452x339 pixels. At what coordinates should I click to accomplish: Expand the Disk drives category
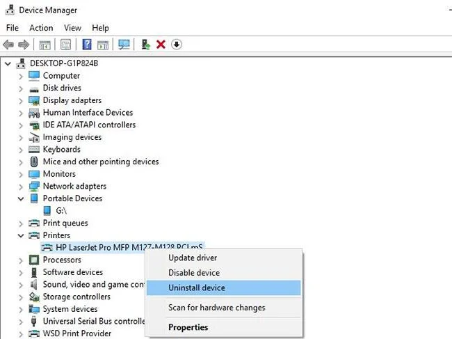21,88
